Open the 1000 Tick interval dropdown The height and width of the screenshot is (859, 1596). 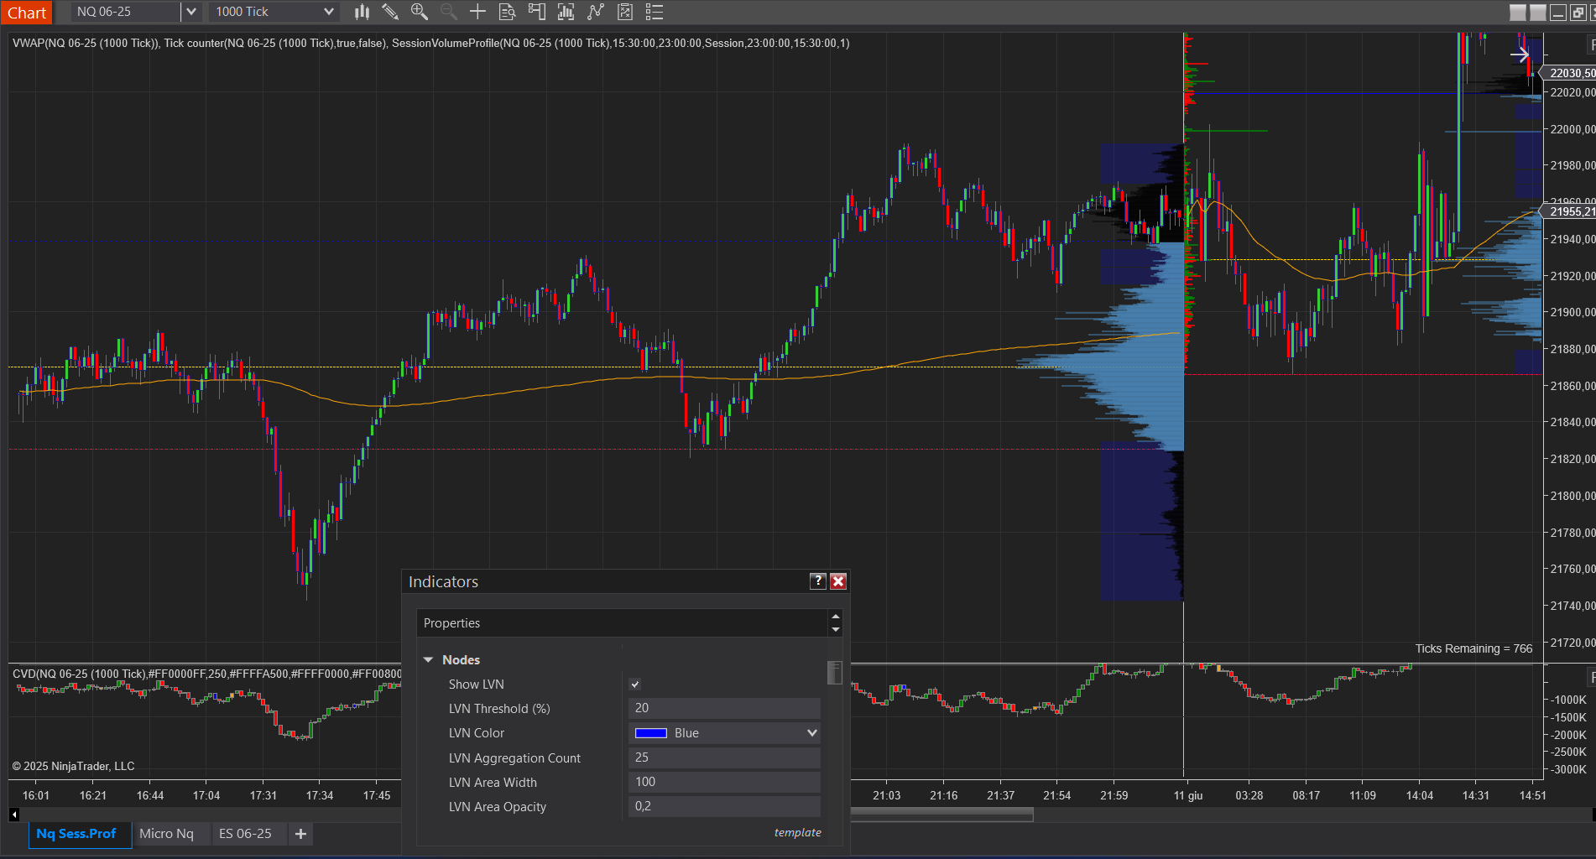(329, 12)
